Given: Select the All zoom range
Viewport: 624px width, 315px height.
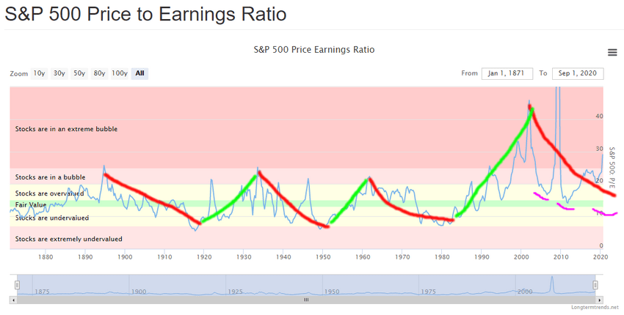Looking at the screenshot, I should click(x=139, y=73).
